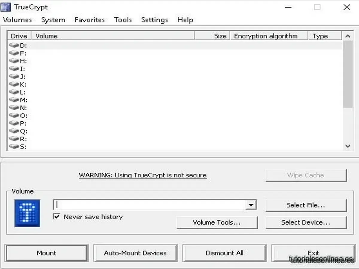Select the P: drive icon
This screenshot has height=269, width=359.
coord(14,123)
